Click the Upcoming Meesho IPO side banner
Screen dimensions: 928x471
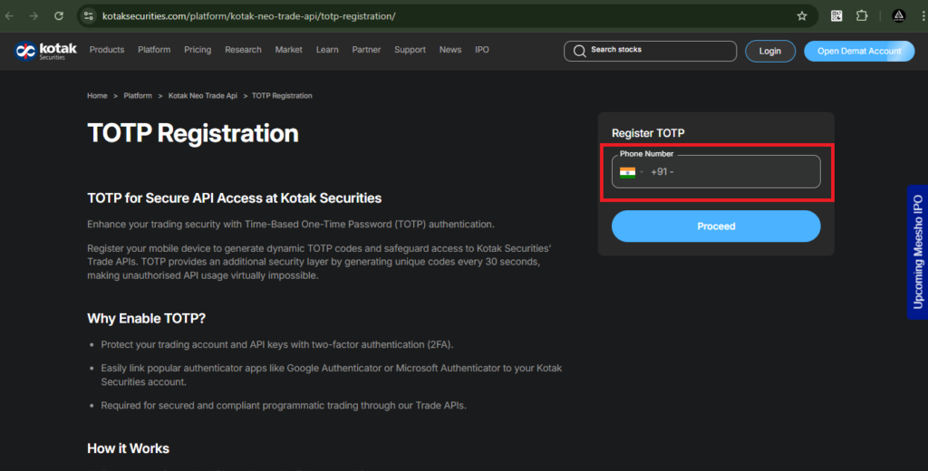pos(917,252)
